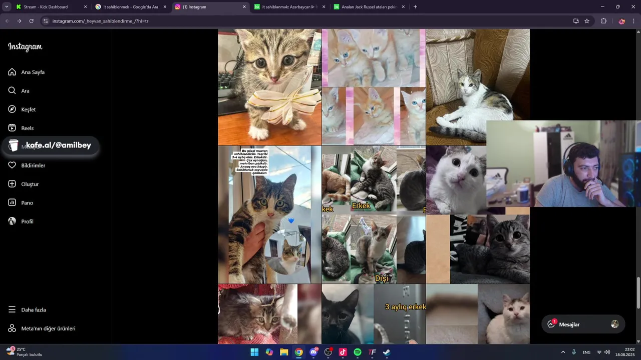This screenshot has width=641, height=360.
Task: Click the Oluştur plus icon
Action: click(12, 184)
